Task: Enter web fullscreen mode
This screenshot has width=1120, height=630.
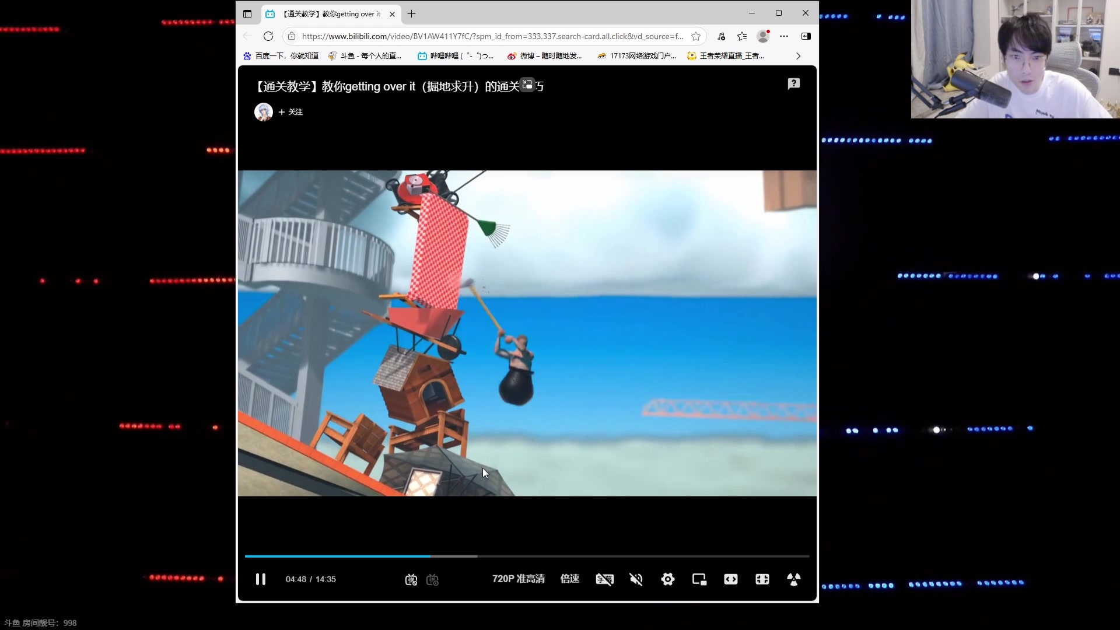Action: 762,579
